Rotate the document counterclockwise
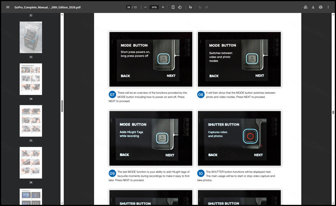This screenshot has width=336, height=206. [180, 7]
